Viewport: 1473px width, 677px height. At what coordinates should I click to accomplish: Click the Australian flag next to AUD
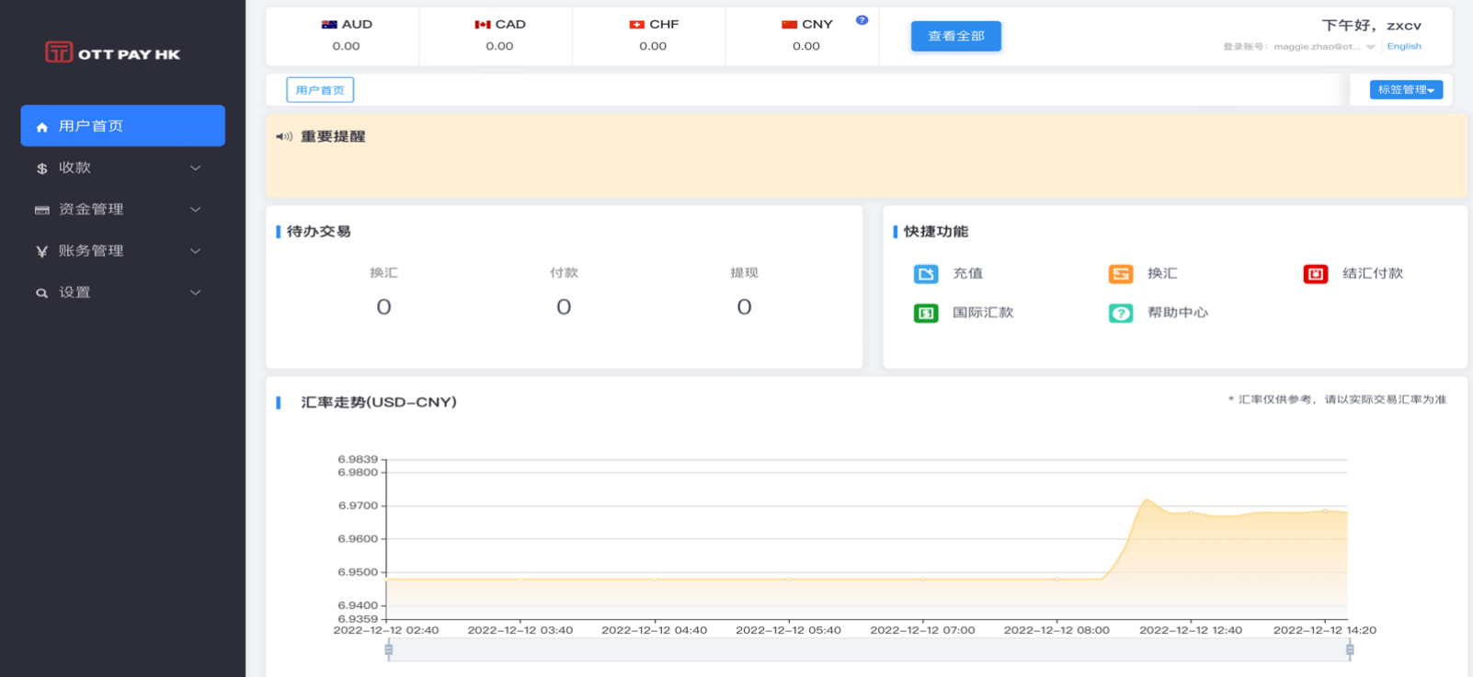click(329, 25)
